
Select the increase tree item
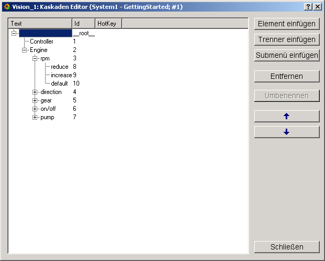(x=61, y=75)
